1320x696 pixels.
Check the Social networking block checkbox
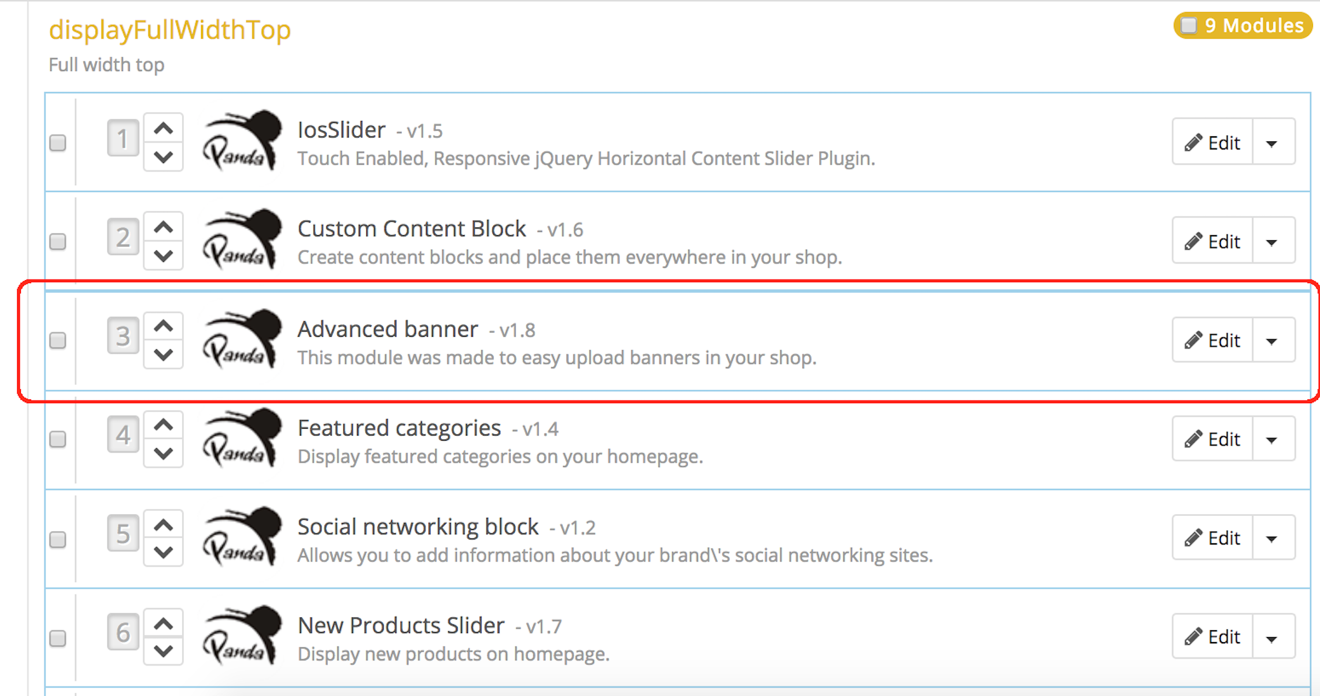[58, 539]
